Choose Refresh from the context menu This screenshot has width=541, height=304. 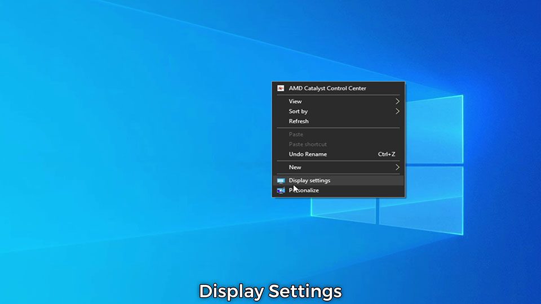[339, 122]
